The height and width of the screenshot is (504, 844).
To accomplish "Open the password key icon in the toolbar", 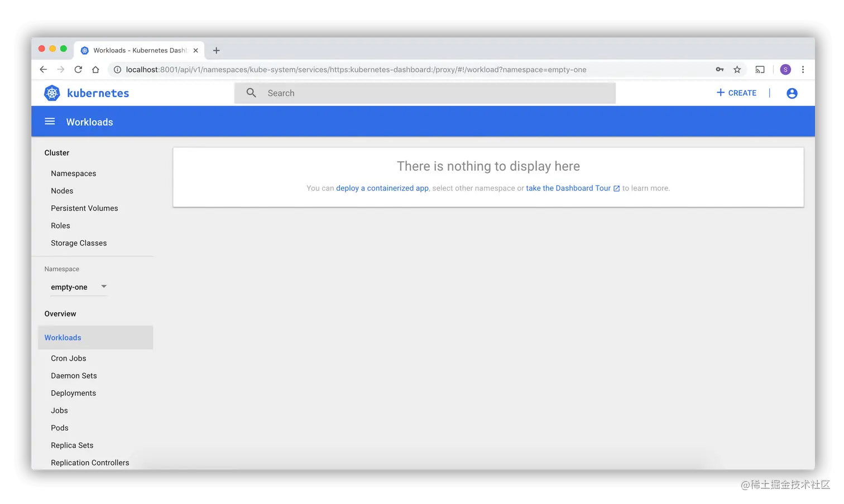I will pyautogui.click(x=720, y=69).
